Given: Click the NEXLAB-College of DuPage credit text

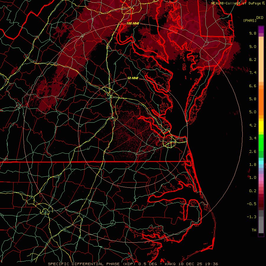Looking at the screenshot, I should click(236, 3).
